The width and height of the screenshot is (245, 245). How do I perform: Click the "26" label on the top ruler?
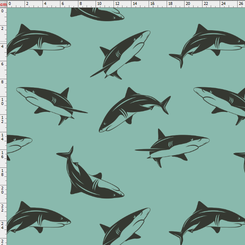[x=241, y=3]
